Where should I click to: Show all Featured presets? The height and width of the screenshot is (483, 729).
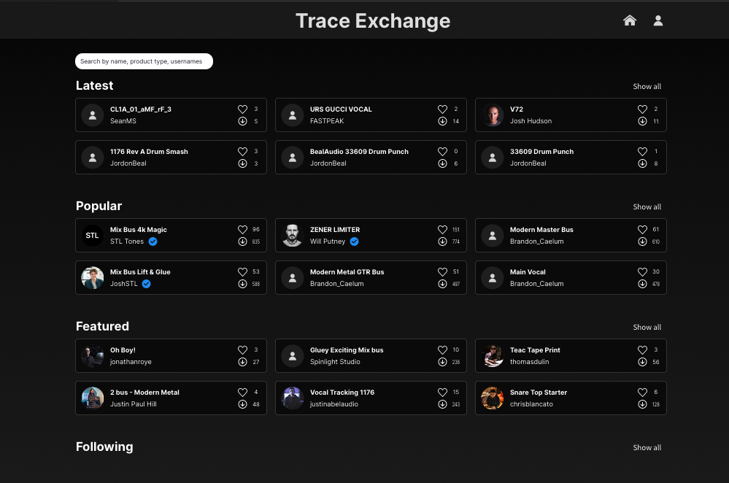point(647,328)
